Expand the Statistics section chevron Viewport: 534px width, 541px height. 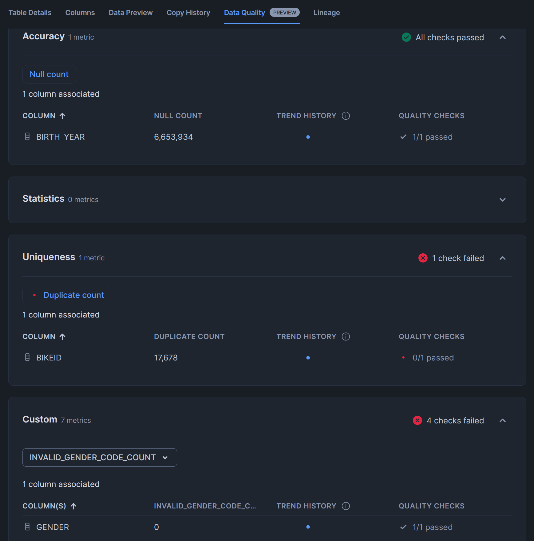click(x=503, y=200)
